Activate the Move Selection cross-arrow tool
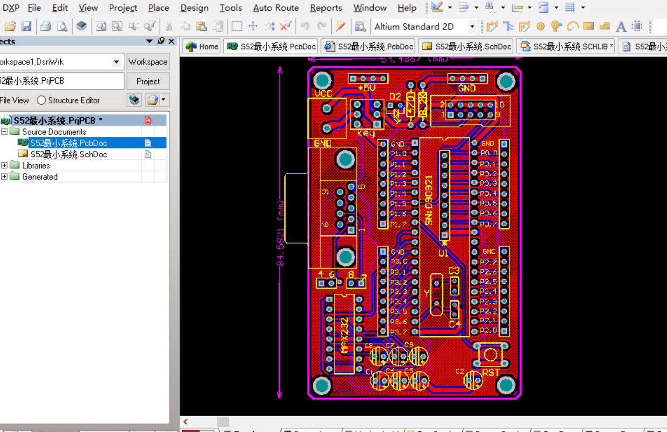The image size is (667, 432). click(253, 26)
